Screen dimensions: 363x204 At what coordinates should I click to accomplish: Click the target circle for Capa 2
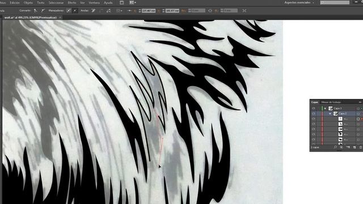[358, 113]
